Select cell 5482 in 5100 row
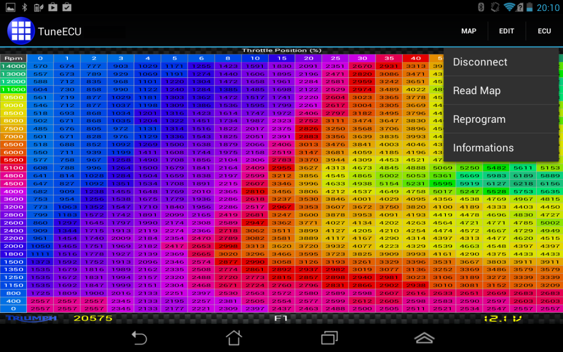 click(x=496, y=168)
